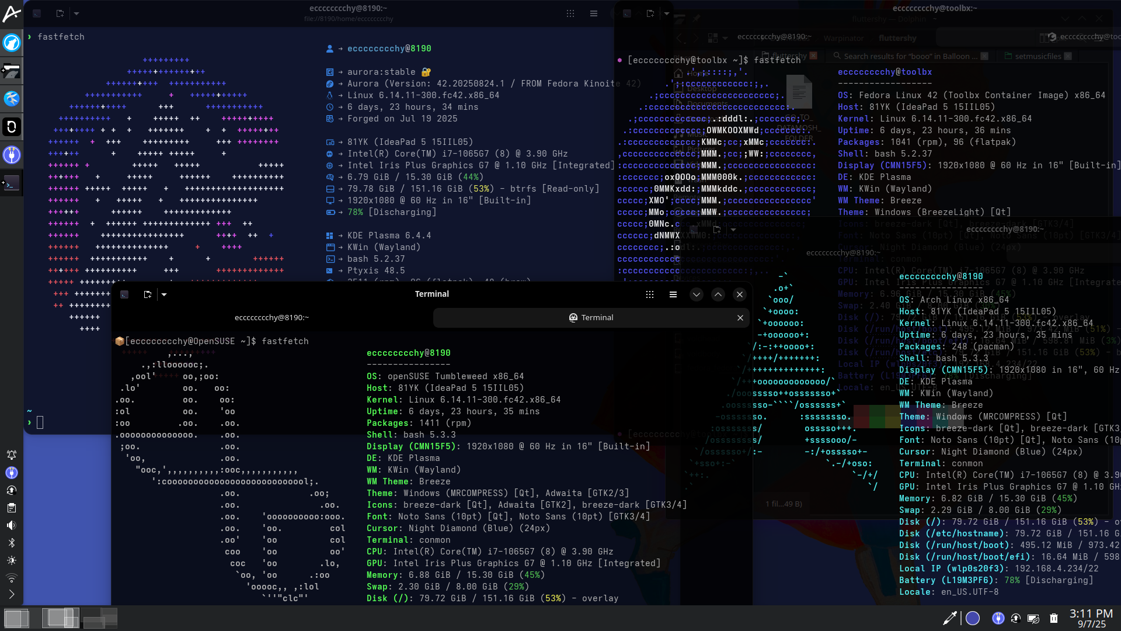
Task: Toggle the Wi-Fi network tray icon
Action: tap(12, 578)
